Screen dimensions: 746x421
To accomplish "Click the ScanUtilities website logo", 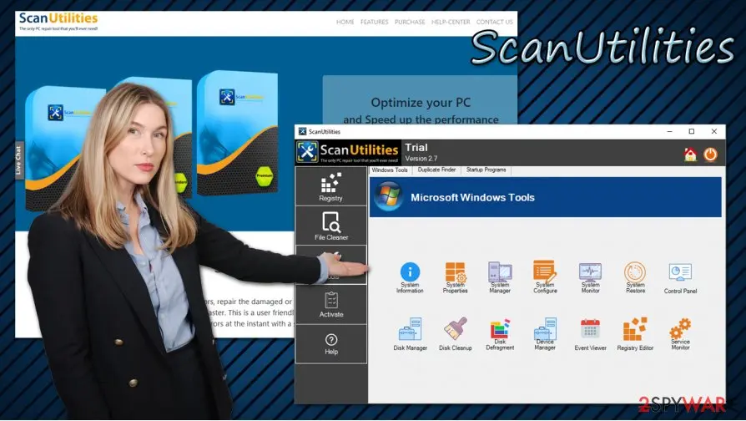I will (58, 22).
